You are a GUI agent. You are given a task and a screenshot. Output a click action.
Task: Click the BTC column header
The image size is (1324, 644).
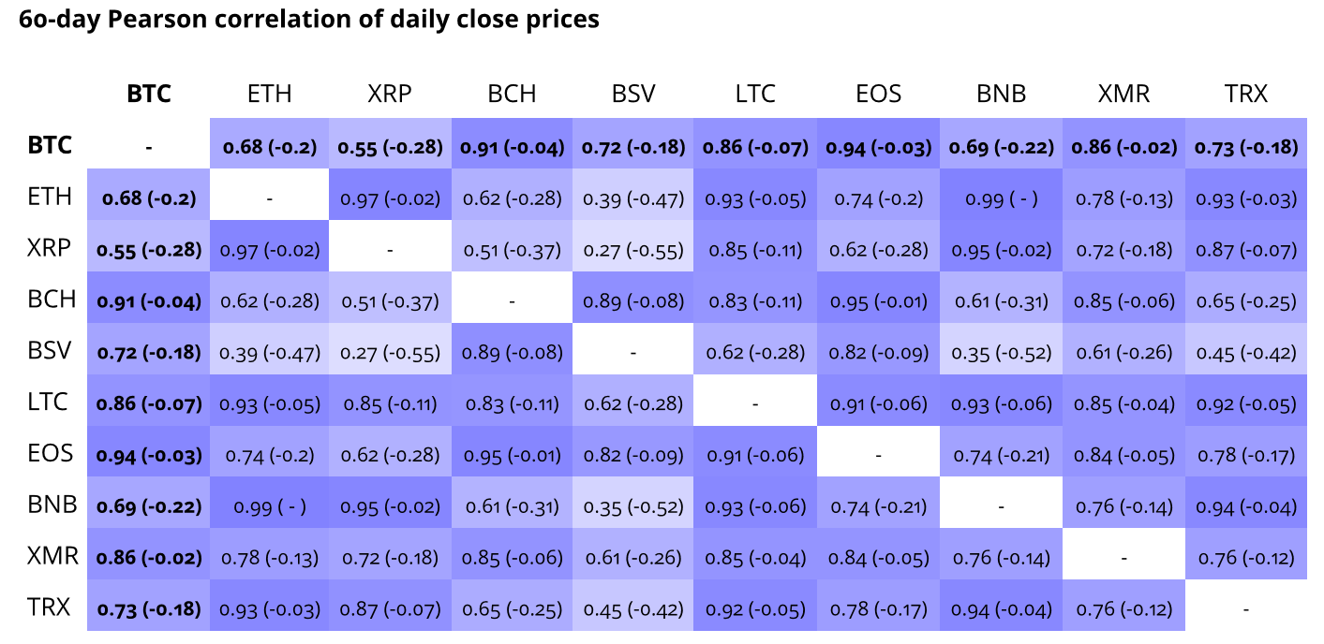(149, 94)
